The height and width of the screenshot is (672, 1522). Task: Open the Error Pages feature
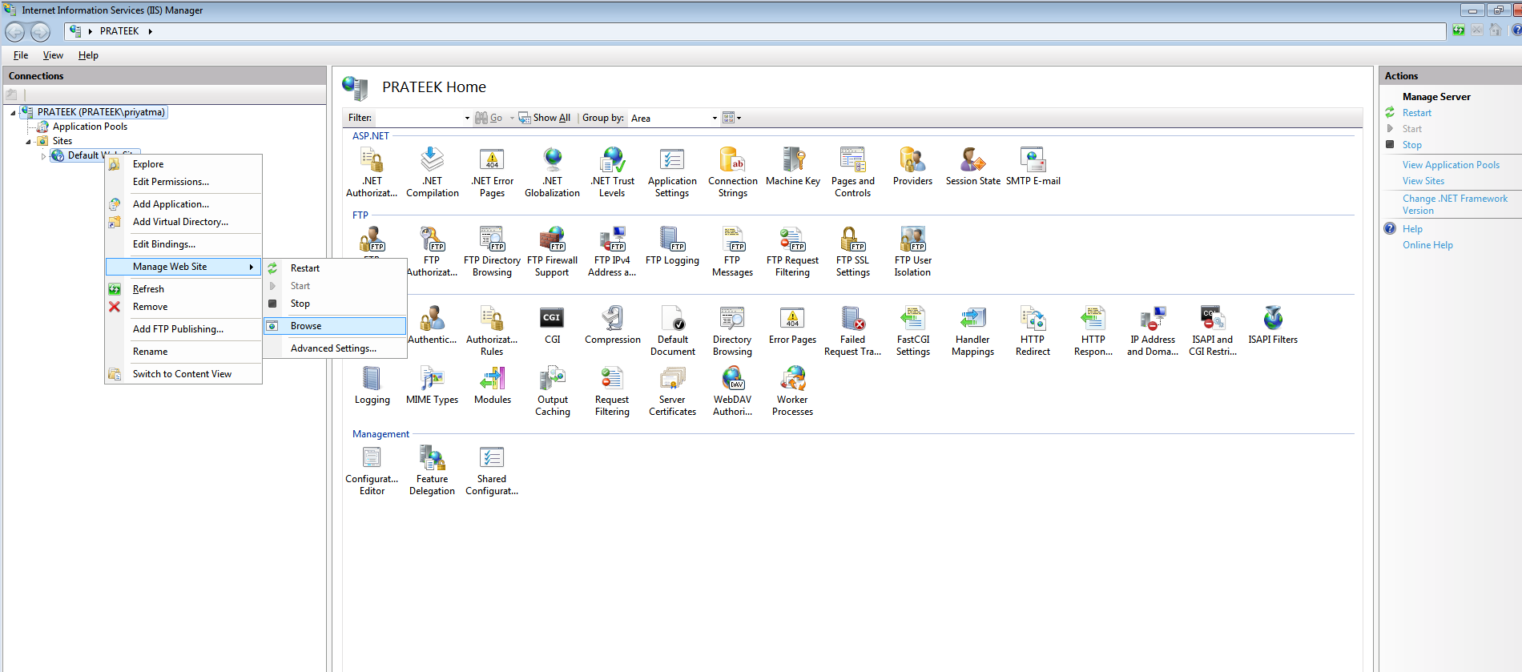click(793, 325)
